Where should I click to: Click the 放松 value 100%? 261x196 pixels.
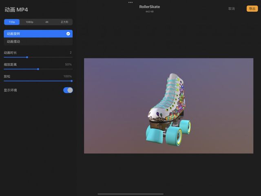67,76
